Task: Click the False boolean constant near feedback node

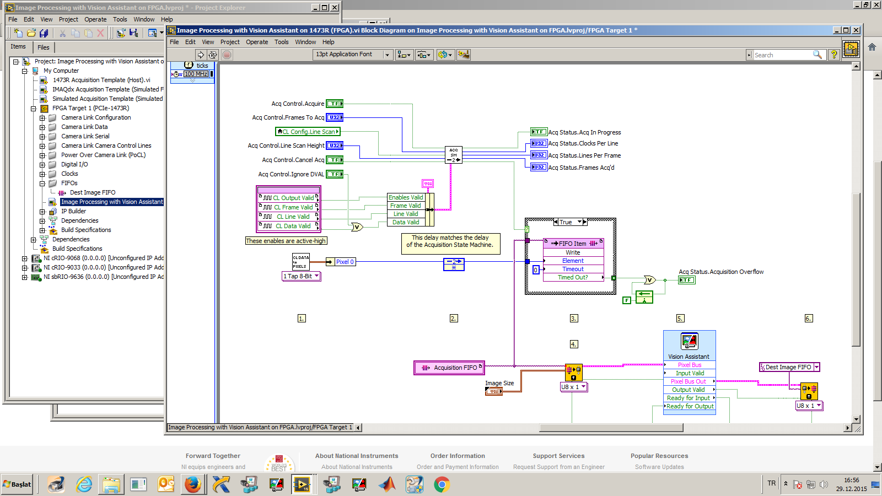Action: (627, 300)
